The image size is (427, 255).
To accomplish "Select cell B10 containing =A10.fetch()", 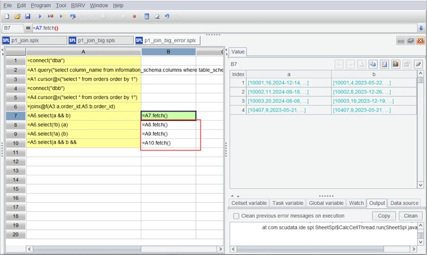I will (x=168, y=143).
